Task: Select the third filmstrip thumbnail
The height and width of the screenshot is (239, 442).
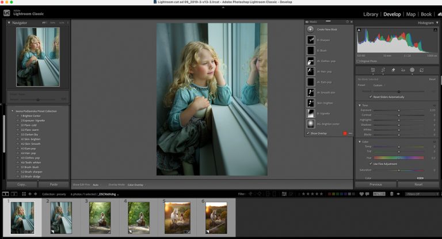Action: pos(100,217)
